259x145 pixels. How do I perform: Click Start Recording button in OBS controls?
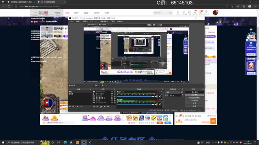[195, 95]
